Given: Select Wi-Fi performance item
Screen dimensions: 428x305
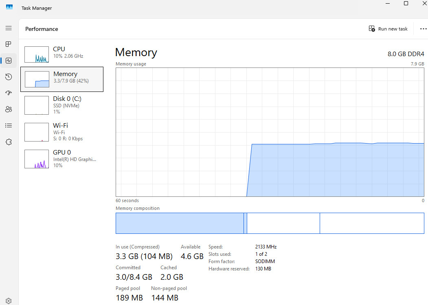Looking at the screenshot, I should pyautogui.click(x=62, y=132).
